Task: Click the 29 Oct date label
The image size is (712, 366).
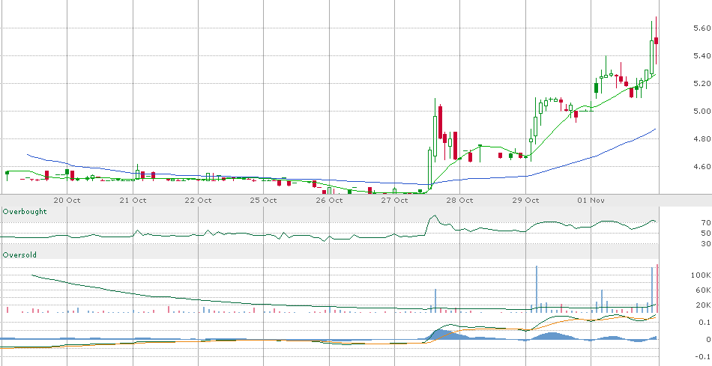Action: tap(525, 200)
